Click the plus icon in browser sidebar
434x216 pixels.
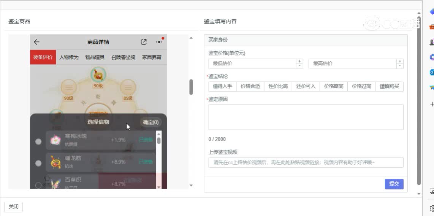tap(432, 104)
